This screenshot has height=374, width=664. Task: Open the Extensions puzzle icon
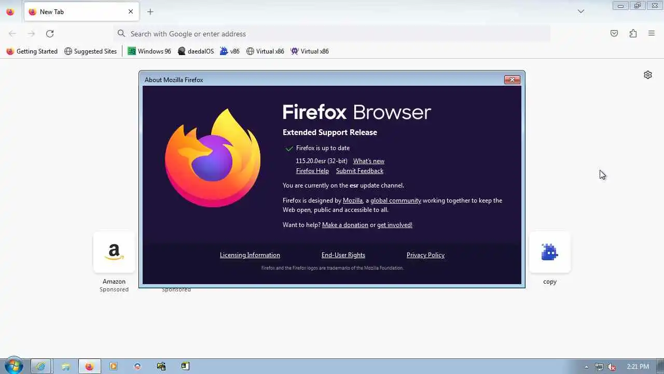click(633, 34)
